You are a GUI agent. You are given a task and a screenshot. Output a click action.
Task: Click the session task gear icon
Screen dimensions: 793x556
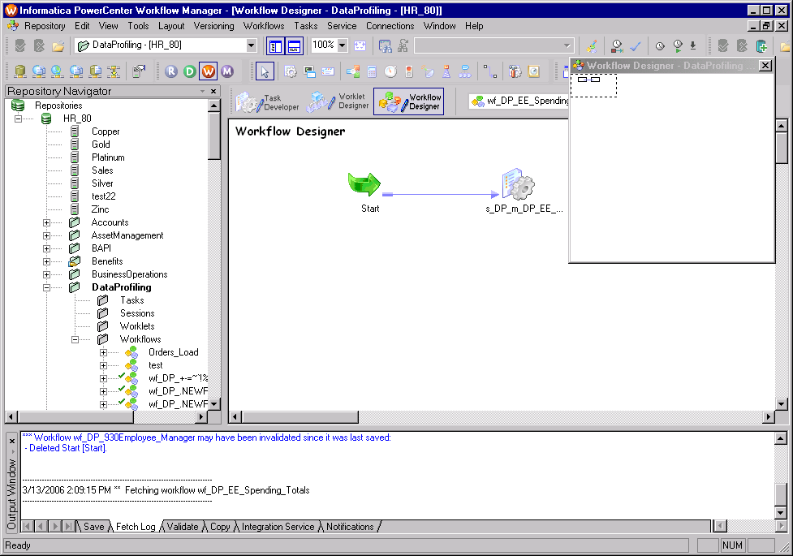[291, 72]
